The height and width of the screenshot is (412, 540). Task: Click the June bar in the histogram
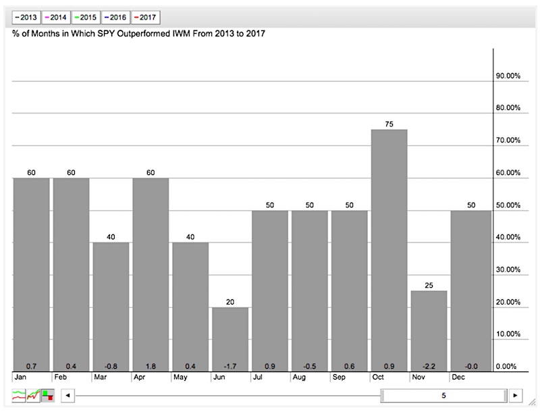(x=230, y=340)
